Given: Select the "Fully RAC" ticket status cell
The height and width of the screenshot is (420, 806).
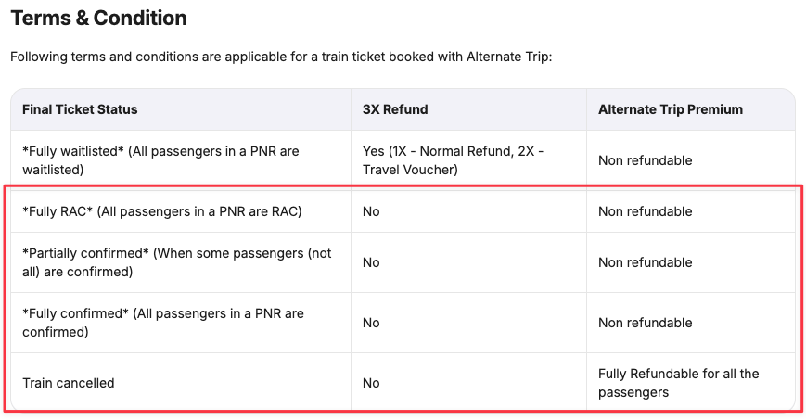Looking at the screenshot, I should 162,211.
